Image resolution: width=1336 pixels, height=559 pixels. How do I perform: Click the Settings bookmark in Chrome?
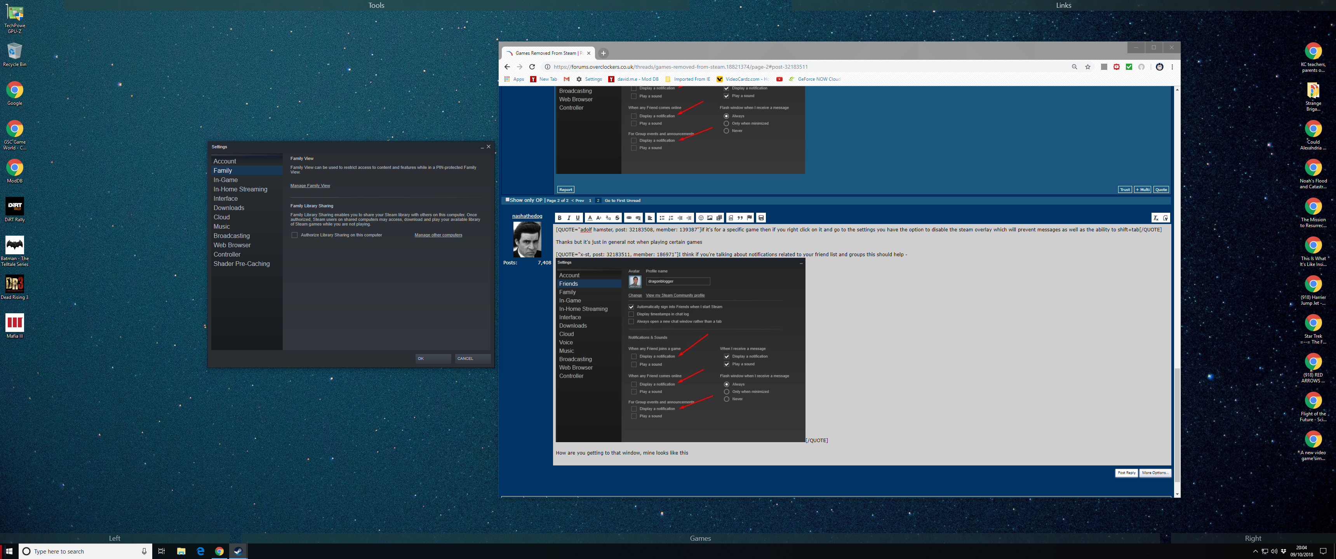(589, 79)
